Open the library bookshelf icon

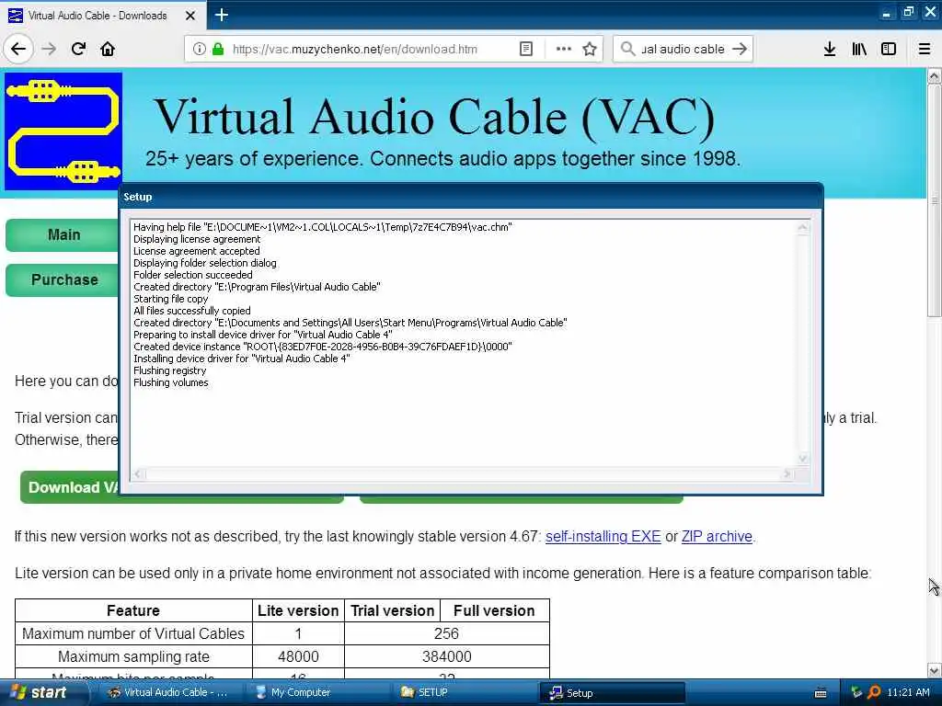pos(859,49)
